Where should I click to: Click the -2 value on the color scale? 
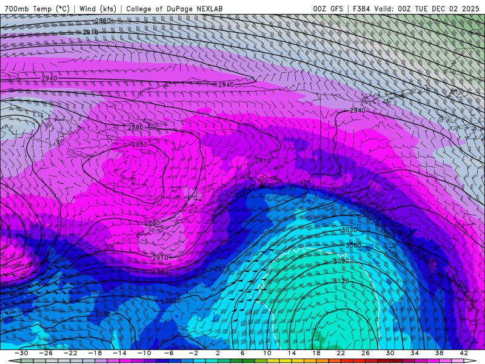pos(193,353)
